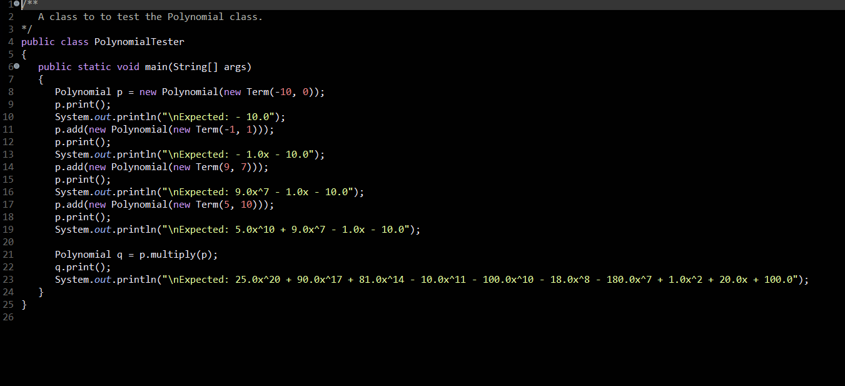Screen dimensions: 845x386
Task: Select line number 10 in the gutter
Action: 8,116
